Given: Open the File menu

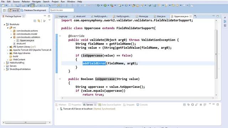Looking at the screenshot, I should 3,1.
